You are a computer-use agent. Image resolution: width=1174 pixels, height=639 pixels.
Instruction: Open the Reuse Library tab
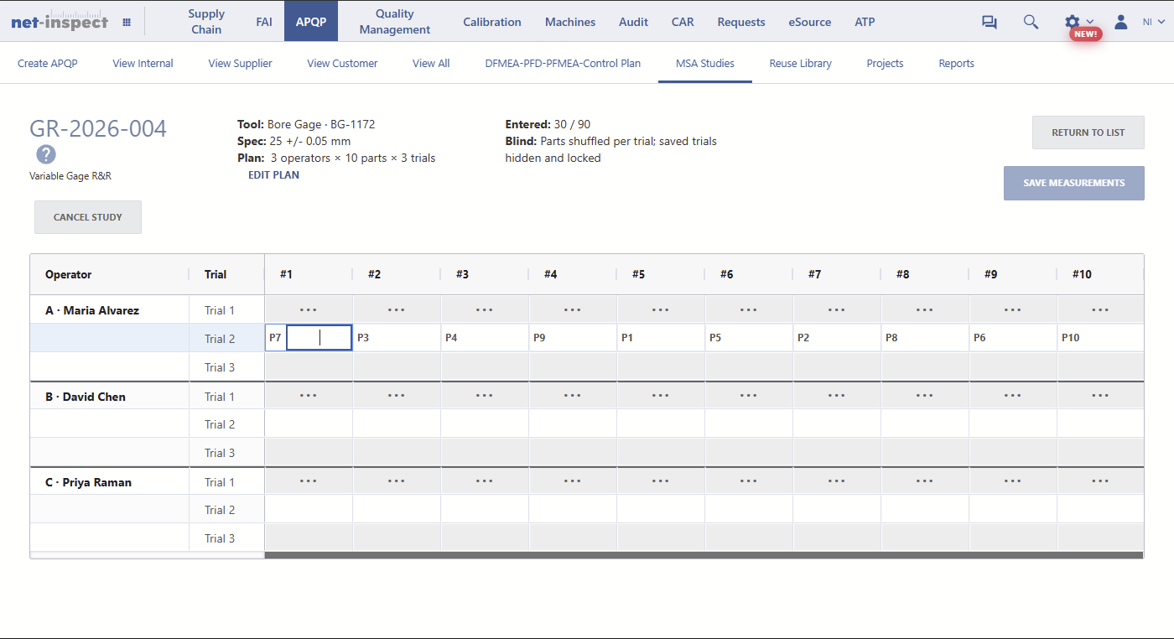click(801, 63)
